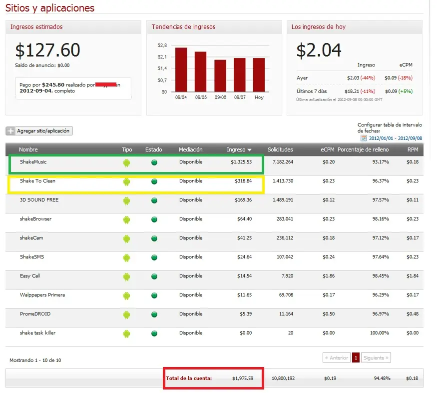Screen dimensions: 437x393
Task: Sort by the Solicitudes column header
Action: 280,149
